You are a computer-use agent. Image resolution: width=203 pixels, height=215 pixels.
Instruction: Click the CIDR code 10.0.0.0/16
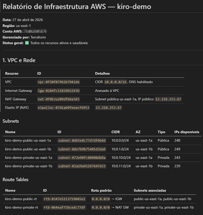tap(115, 82)
